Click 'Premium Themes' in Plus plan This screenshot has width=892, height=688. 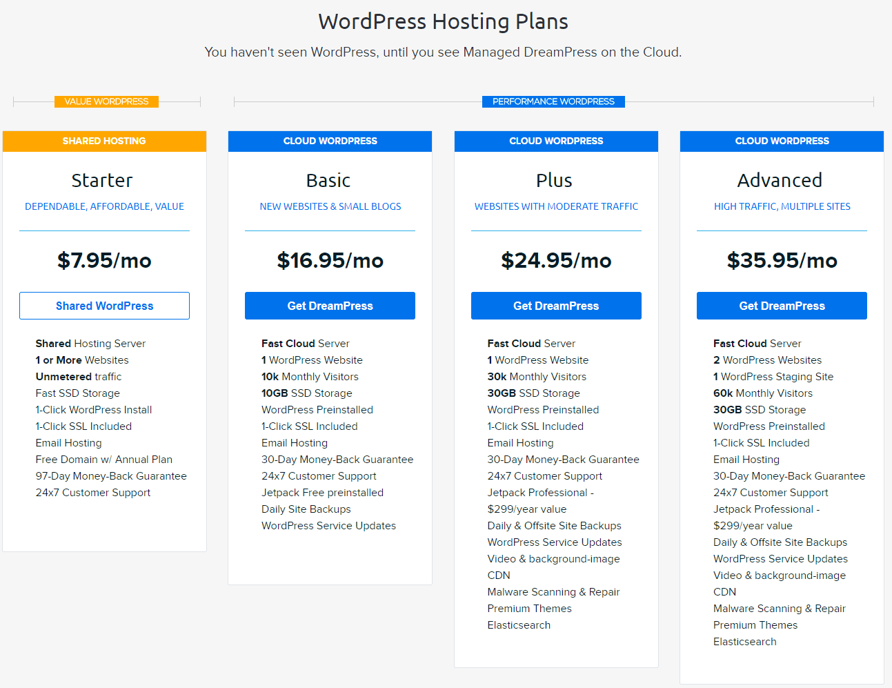click(529, 608)
